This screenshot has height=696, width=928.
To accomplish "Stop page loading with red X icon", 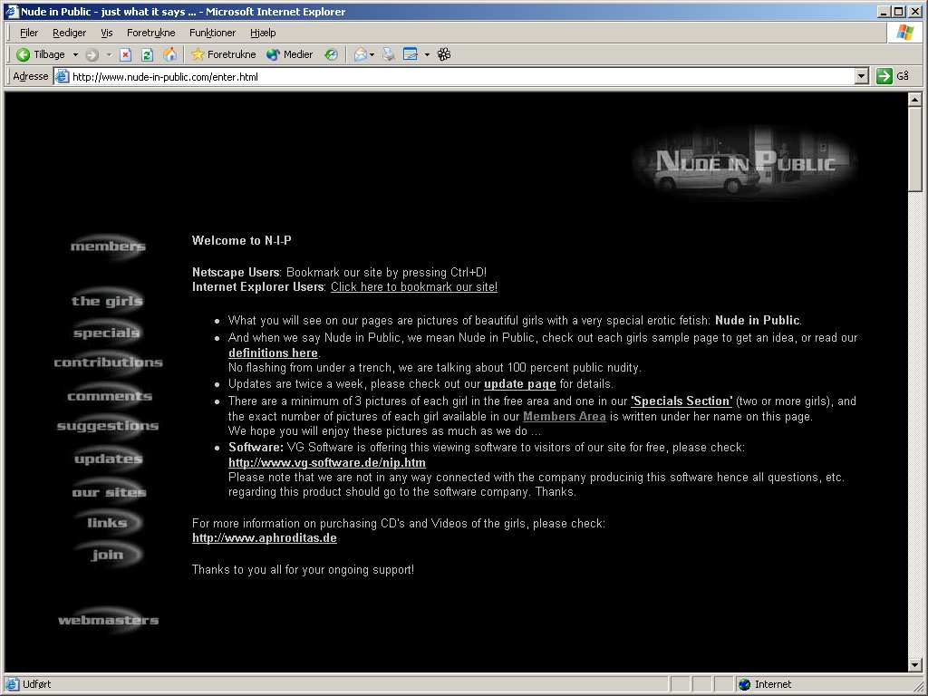I will 125,54.
